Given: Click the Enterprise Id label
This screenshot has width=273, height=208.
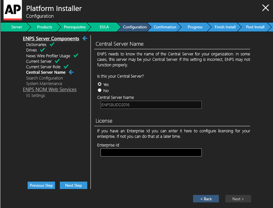Looking at the screenshot, I should 108,145.
